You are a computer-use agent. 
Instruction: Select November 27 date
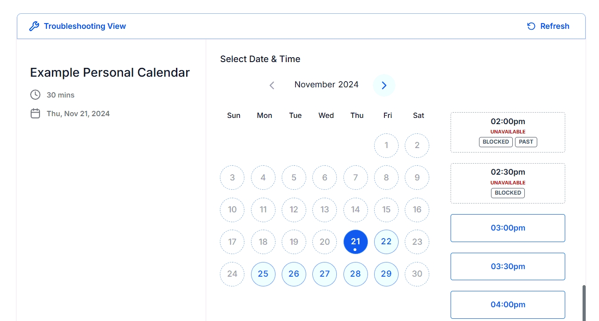point(325,274)
